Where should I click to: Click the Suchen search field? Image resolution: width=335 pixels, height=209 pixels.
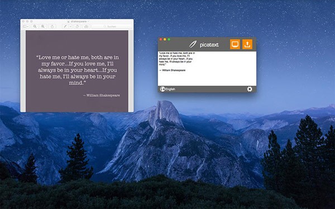click(112, 26)
